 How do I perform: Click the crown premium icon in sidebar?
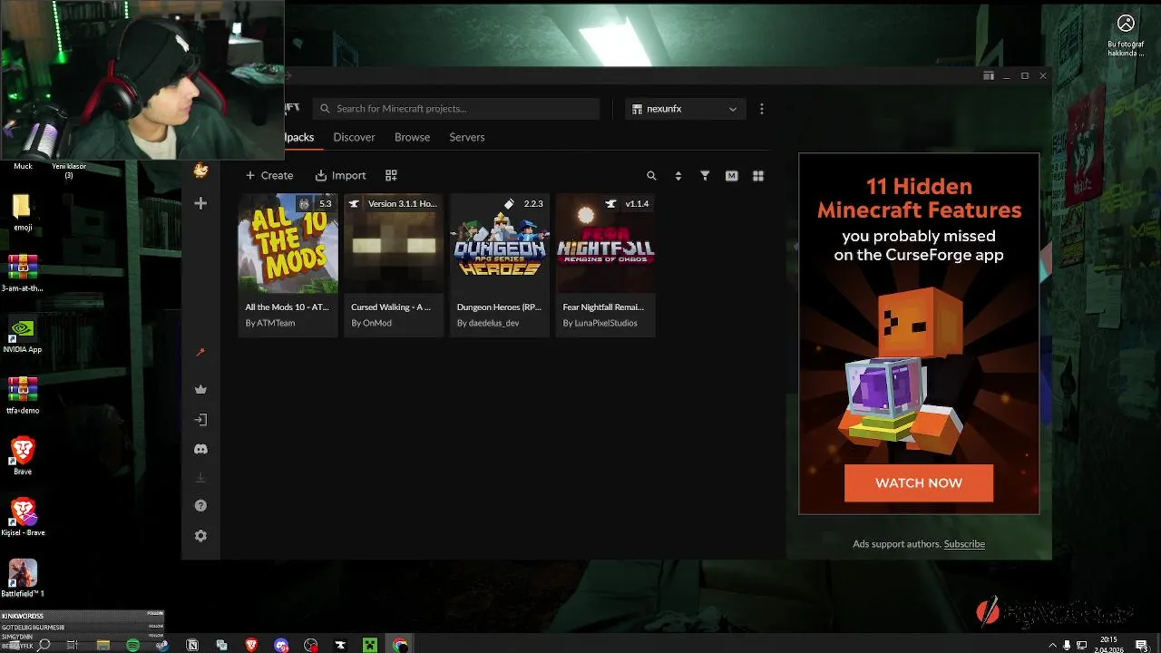coord(200,390)
